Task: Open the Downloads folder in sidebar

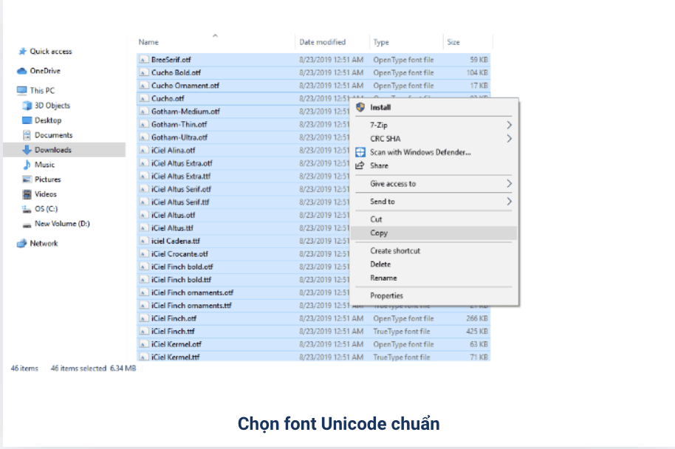Action: (52, 150)
